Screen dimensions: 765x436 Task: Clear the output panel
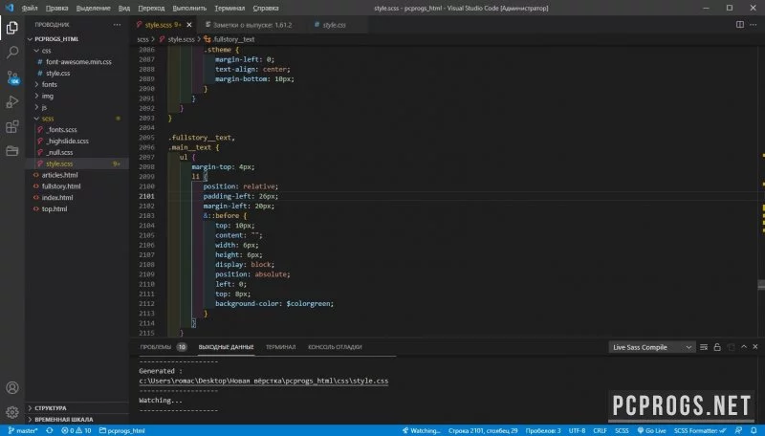(x=704, y=347)
